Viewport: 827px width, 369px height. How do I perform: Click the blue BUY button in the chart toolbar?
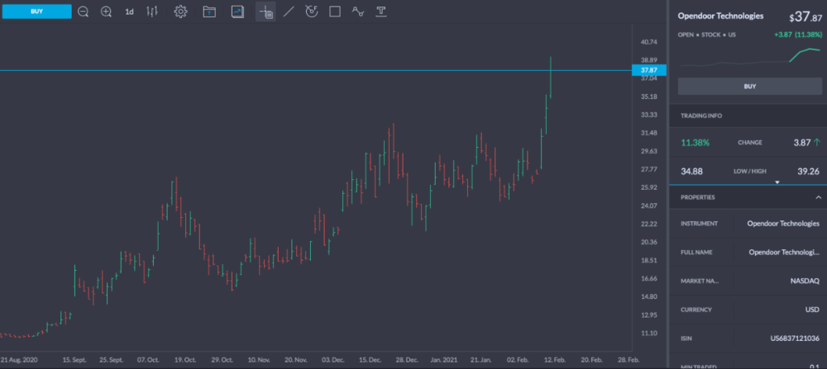37,11
